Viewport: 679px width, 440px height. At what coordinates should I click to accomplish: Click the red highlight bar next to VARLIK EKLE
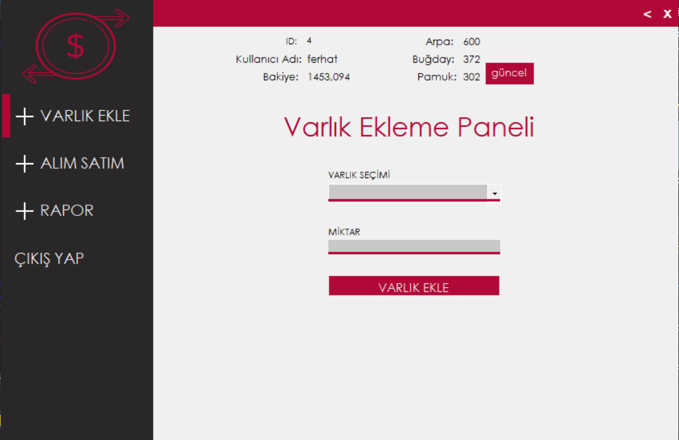click(x=3, y=115)
